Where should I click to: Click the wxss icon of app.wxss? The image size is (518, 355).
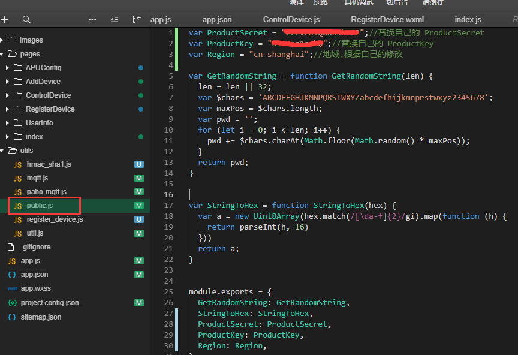(13, 288)
